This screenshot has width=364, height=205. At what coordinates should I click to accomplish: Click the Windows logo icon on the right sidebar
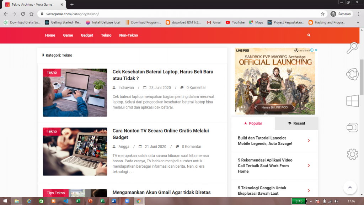[352, 101]
